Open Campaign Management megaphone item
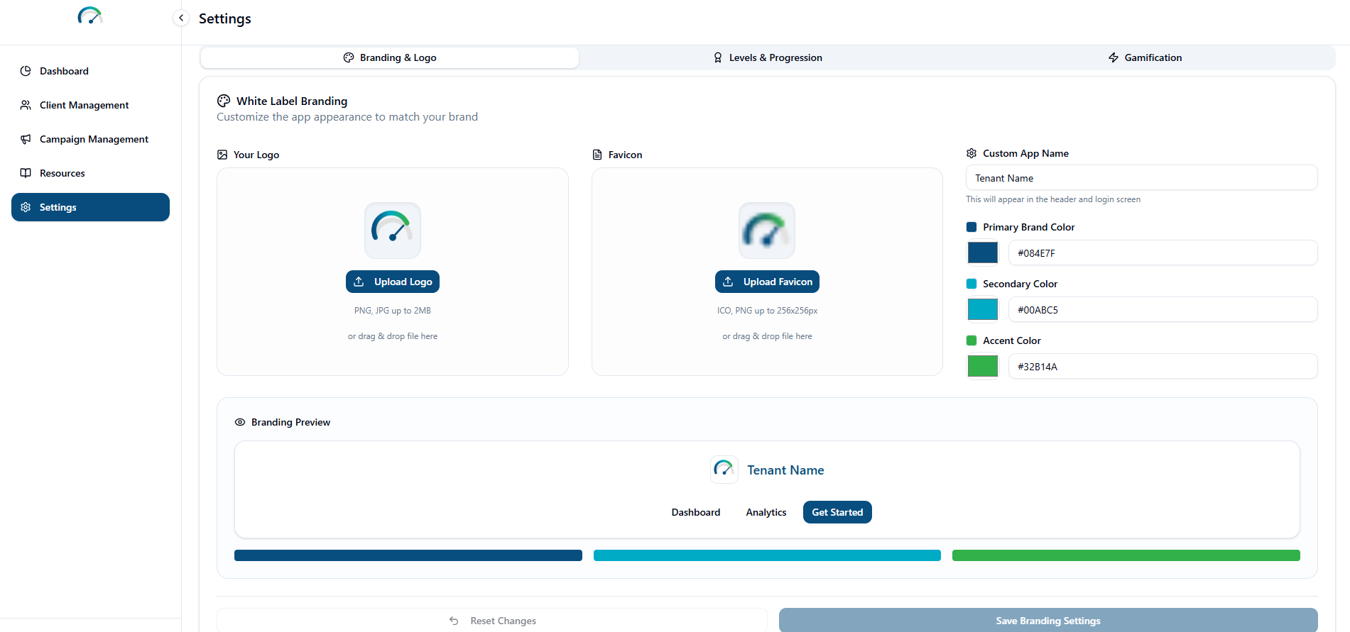 tap(94, 139)
